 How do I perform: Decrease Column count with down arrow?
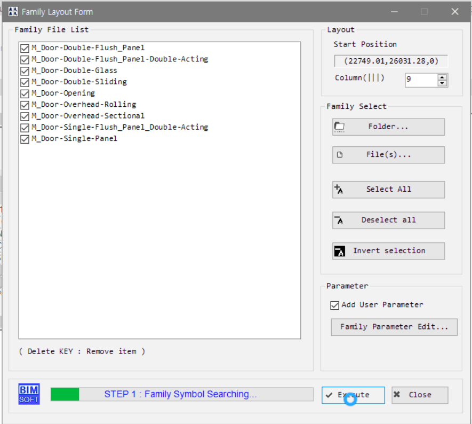click(x=442, y=83)
